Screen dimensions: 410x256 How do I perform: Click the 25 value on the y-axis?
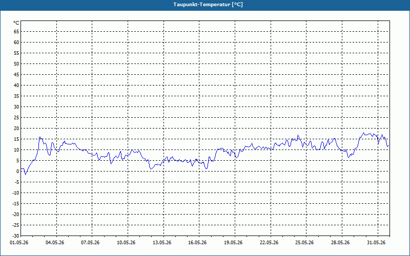(16, 118)
